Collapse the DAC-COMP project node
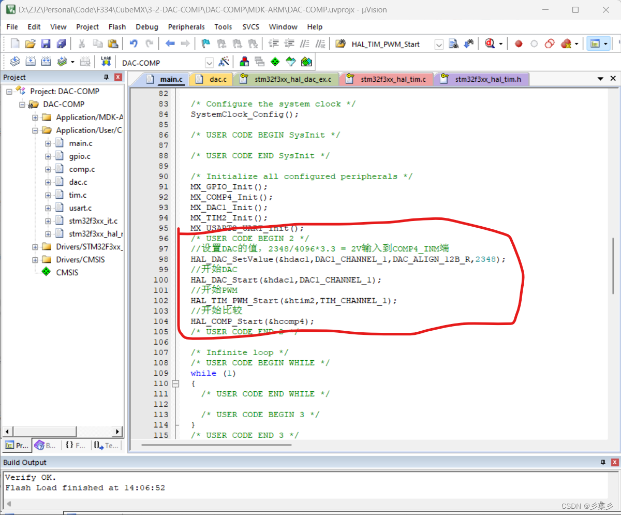The width and height of the screenshot is (621, 515). click(22, 104)
